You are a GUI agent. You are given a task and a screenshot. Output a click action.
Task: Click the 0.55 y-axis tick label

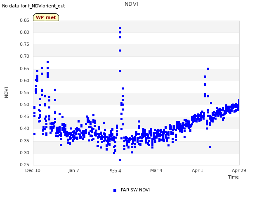click(x=25, y=92)
